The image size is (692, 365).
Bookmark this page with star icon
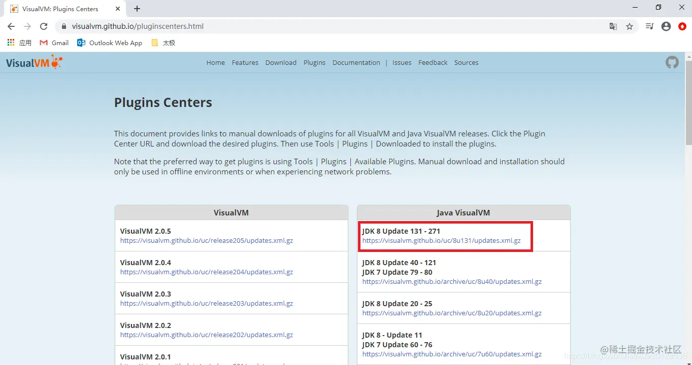tap(630, 26)
